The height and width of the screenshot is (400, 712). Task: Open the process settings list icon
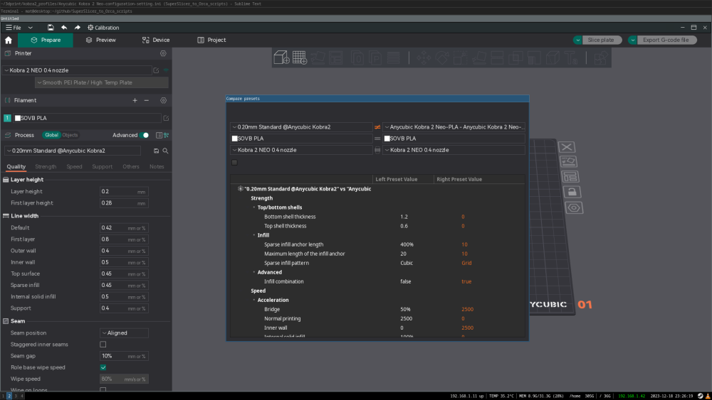[159, 135]
